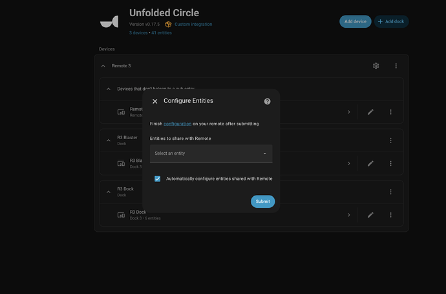Collapse the R3 Blaster section
Screen dimensions: 446x294
coord(108,140)
